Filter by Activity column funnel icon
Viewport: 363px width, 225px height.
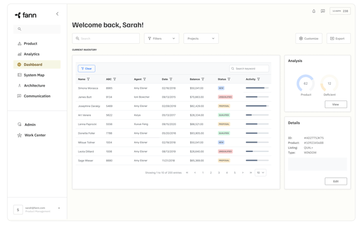point(259,79)
